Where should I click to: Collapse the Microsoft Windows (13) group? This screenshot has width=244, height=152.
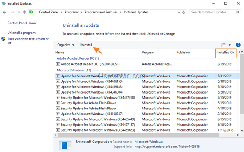(x=74, y=70)
